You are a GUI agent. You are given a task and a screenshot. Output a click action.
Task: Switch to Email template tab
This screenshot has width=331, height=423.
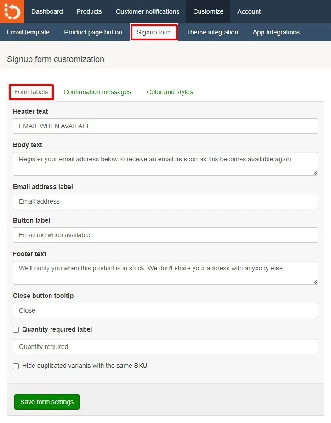coord(28,32)
